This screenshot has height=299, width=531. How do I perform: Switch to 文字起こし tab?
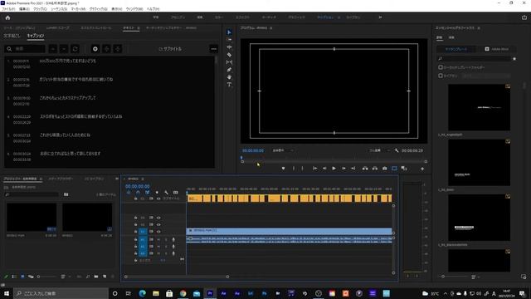coord(12,36)
